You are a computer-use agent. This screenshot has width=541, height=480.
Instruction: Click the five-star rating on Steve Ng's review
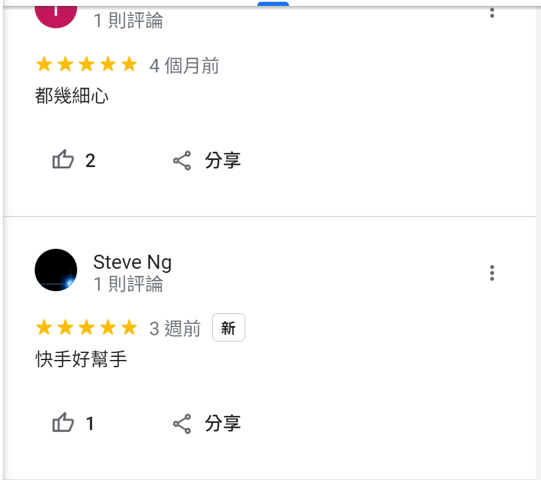click(x=87, y=327)
